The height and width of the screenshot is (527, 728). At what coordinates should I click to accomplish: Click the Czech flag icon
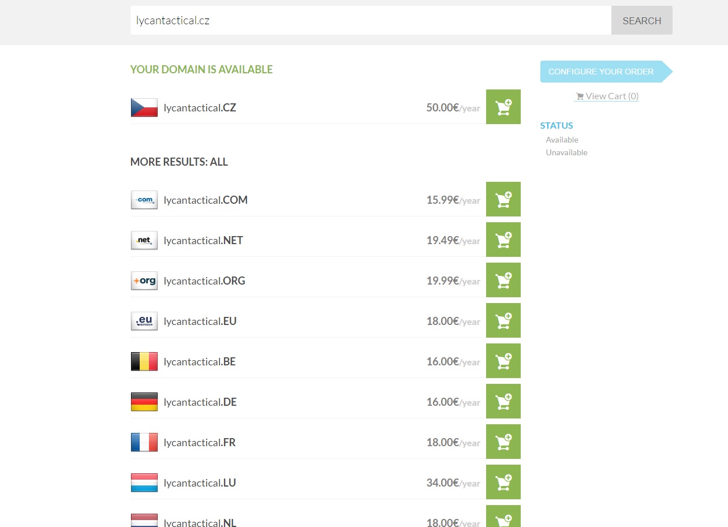(x=144, y=107)
